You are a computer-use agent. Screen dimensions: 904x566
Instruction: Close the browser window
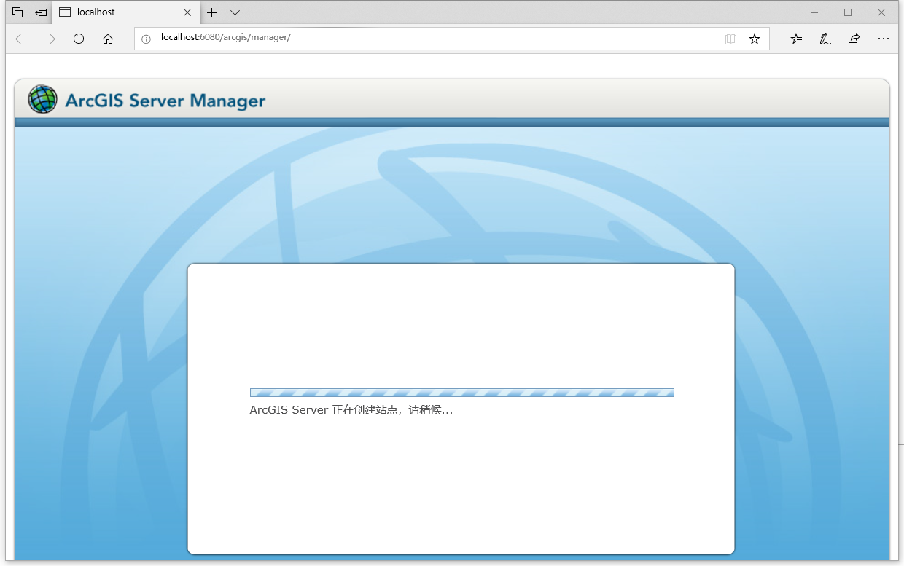(x=881, y=12)
